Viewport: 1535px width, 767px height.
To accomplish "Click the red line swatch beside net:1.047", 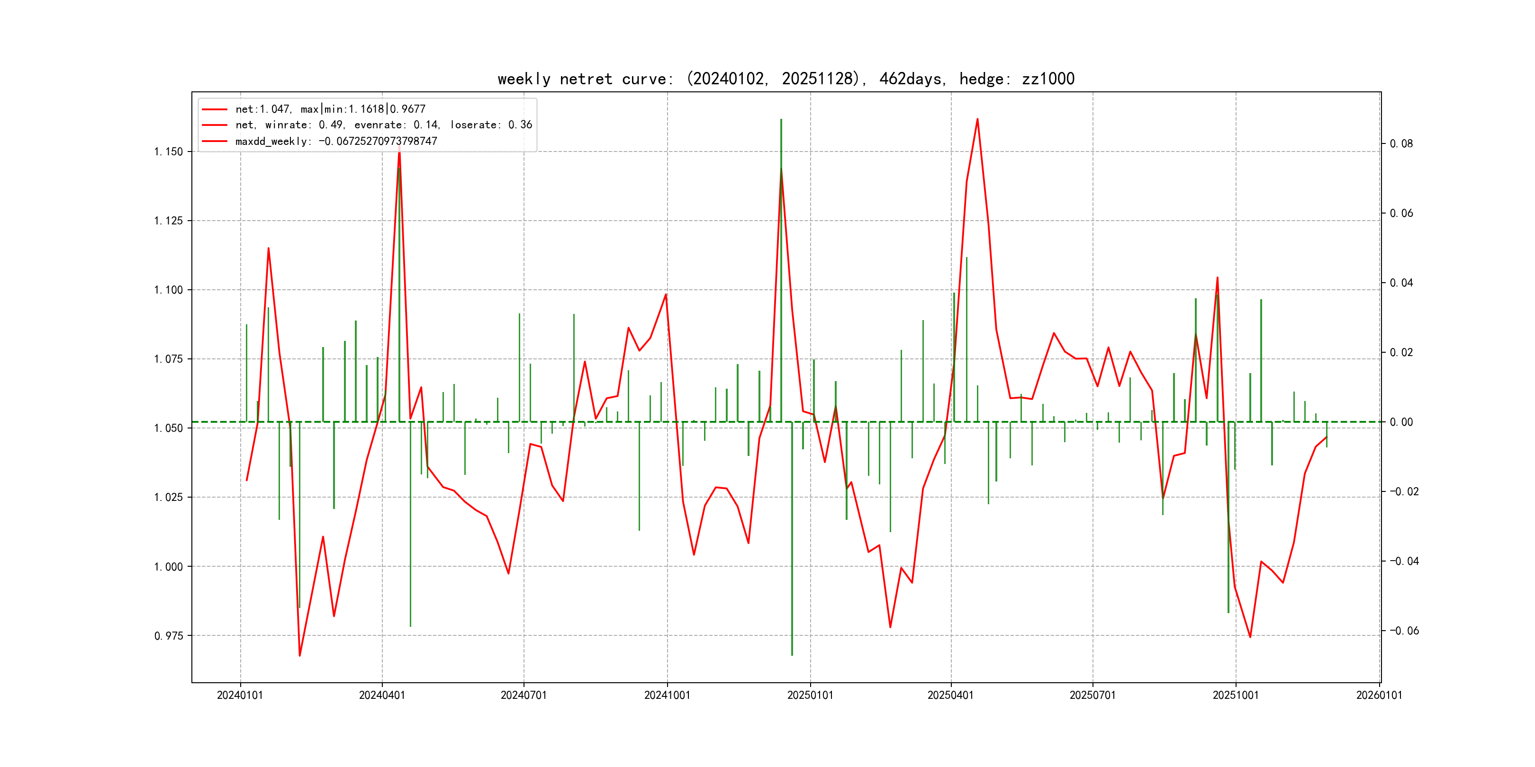I will click(x=215, y=109).
